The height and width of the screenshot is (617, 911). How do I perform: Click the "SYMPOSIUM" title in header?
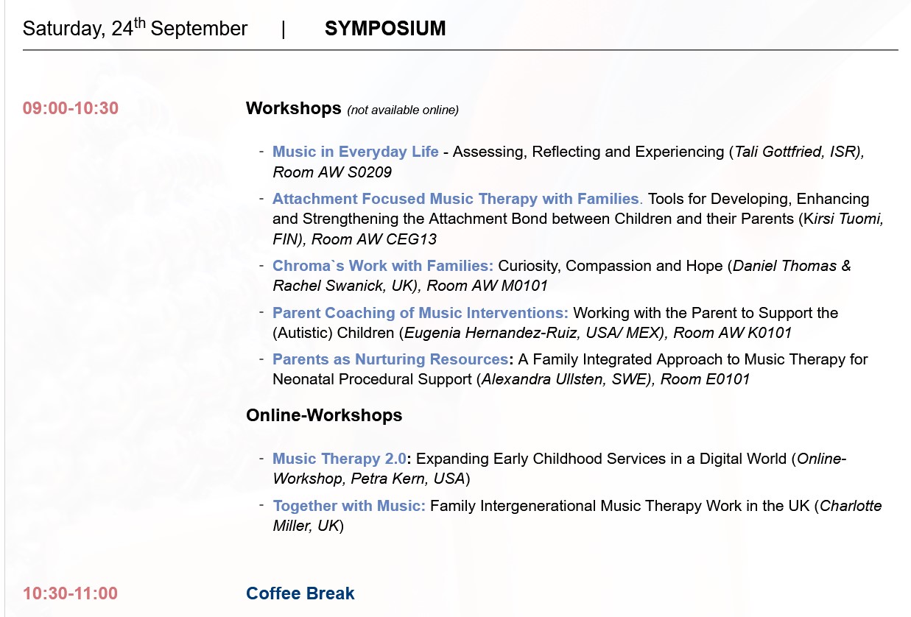point(385,29)
